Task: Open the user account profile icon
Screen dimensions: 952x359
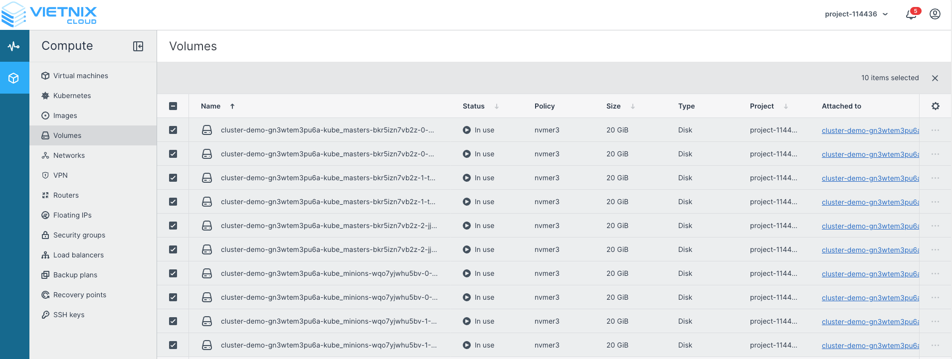Action: pos(935,14)
